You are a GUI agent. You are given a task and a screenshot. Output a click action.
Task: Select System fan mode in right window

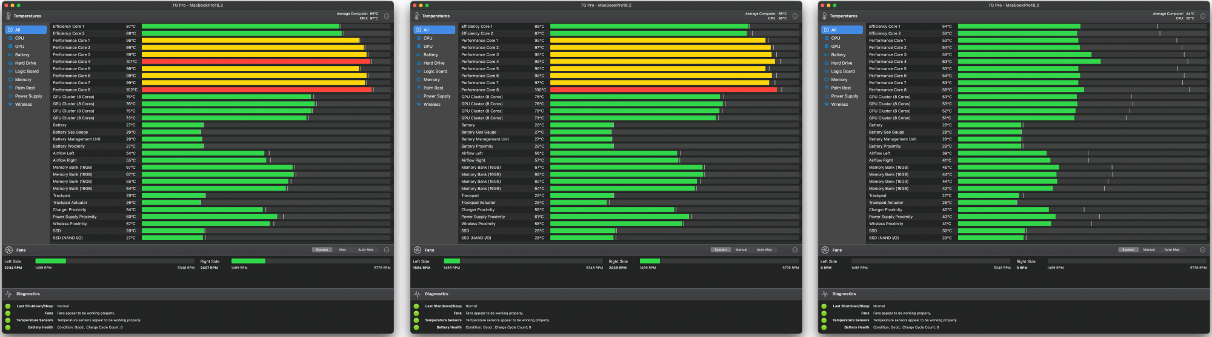(1128, 250)
